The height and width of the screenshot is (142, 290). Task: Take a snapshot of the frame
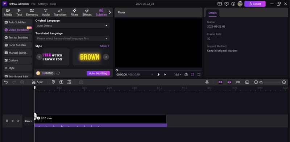click(186, 75)
